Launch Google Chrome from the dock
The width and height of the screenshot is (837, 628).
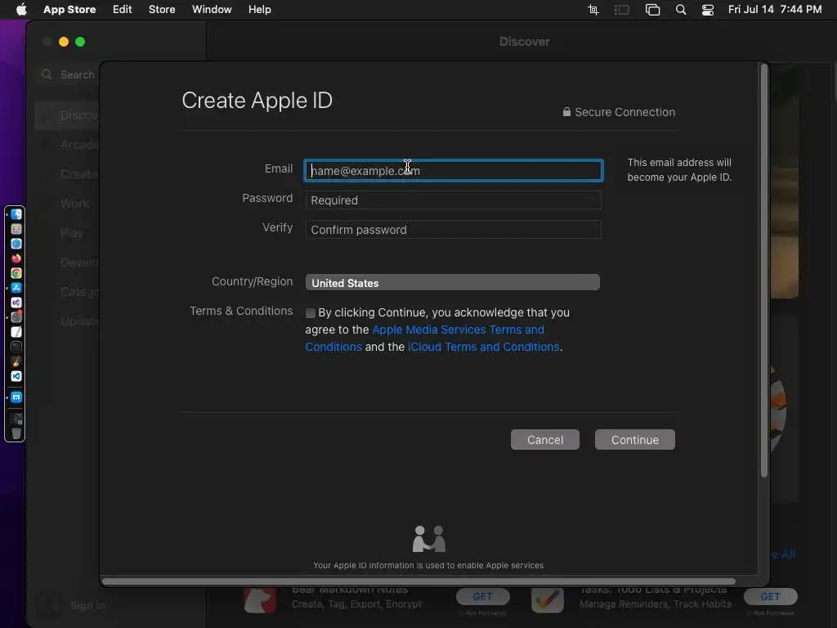coord(16,273)
